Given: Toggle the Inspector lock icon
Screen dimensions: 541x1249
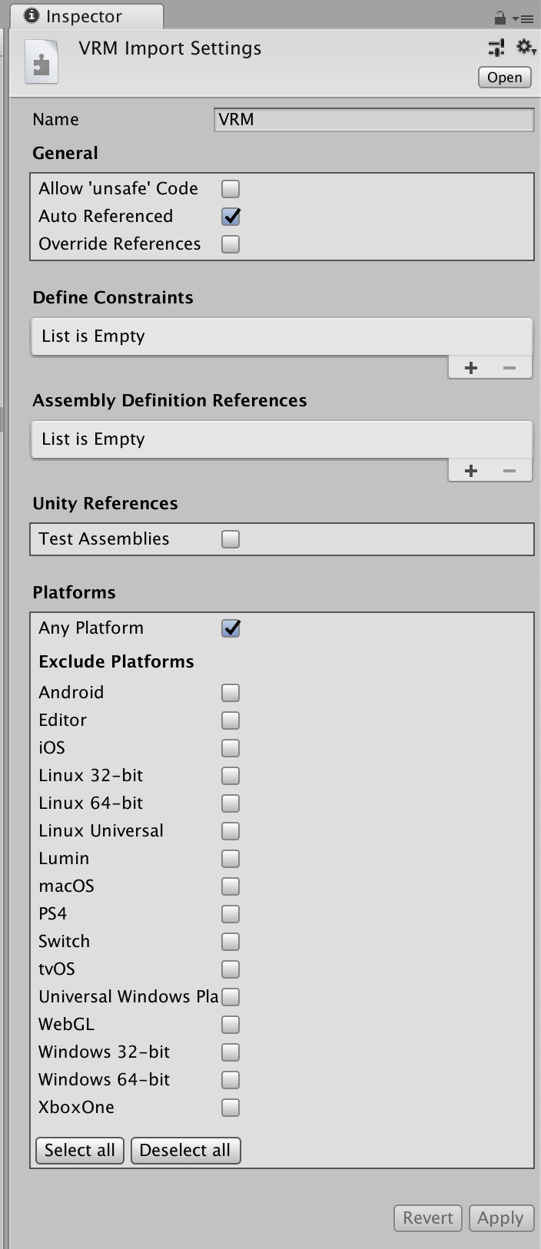Looking at the screenshot, I should (x=500, y=17).
